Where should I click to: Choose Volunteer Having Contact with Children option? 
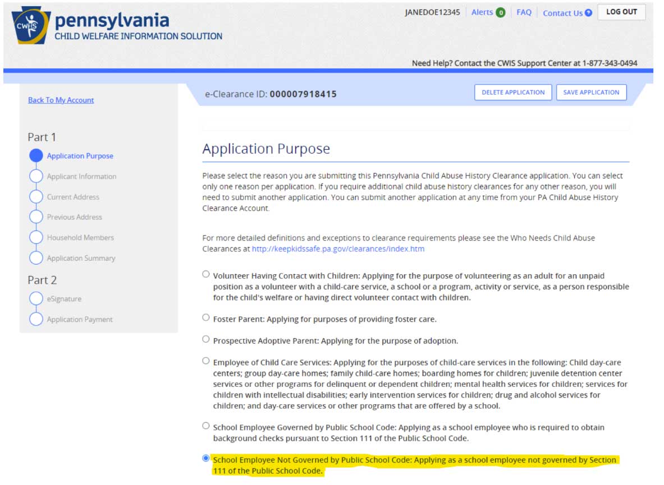[x=204, y=274]
